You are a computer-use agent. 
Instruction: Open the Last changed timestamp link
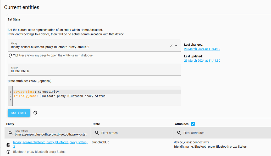click(x=202, y=49)
